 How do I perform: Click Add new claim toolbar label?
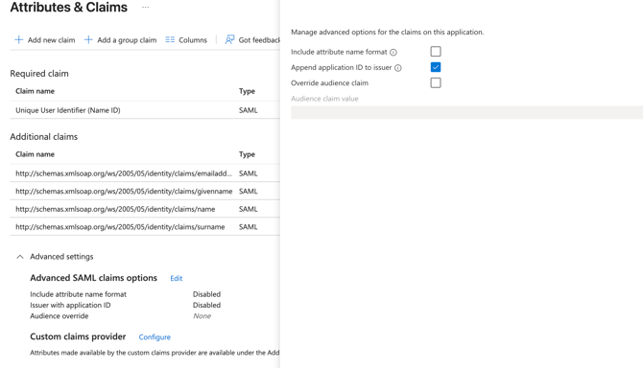pos(51,40)
